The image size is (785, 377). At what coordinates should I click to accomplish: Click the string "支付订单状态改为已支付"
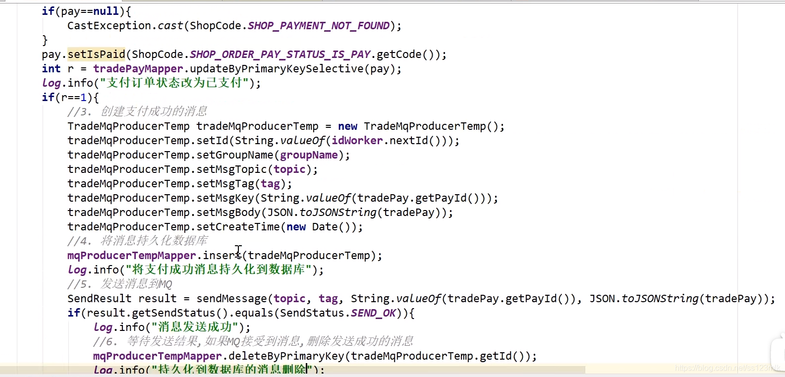click(174, 83)
